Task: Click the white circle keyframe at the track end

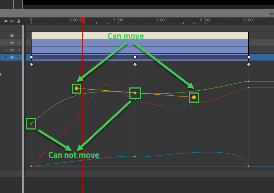Action: coord(249,57)
